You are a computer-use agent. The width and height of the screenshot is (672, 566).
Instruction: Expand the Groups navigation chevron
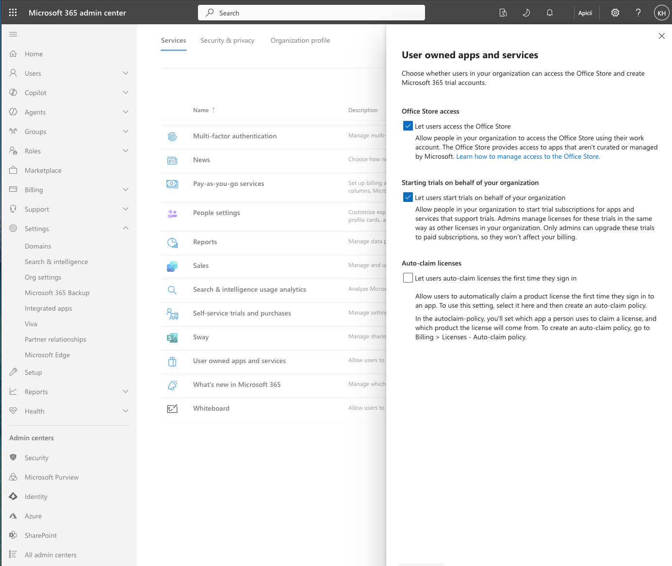[126, 131]
